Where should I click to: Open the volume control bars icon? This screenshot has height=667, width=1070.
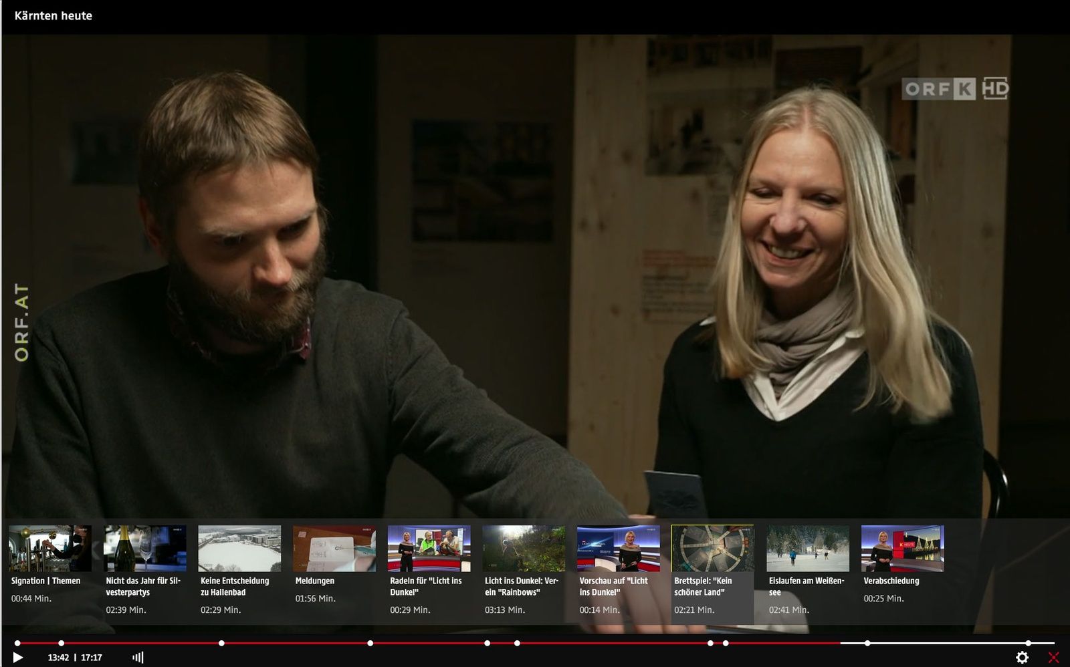pyautogui.click(x=138, y=658)
